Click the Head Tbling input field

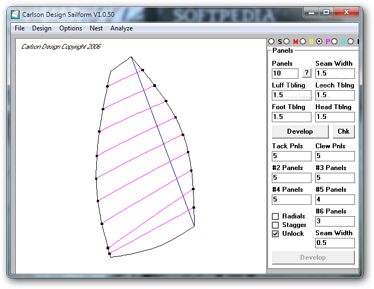point(335,117)
